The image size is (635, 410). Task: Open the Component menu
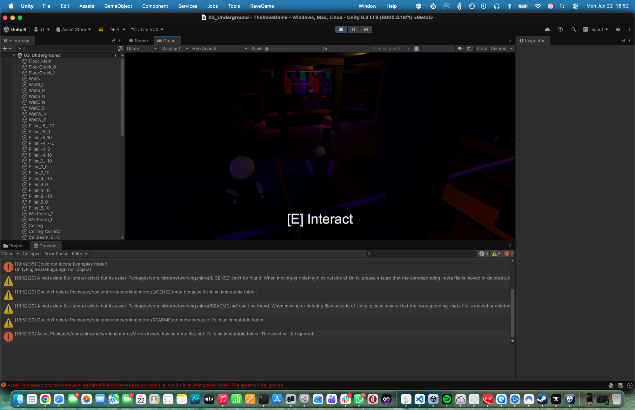155,6
